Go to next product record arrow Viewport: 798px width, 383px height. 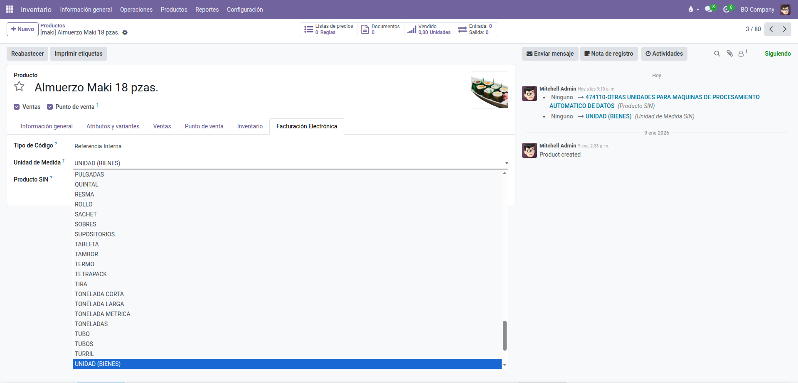pyautogui.click(x=784, y=29)
